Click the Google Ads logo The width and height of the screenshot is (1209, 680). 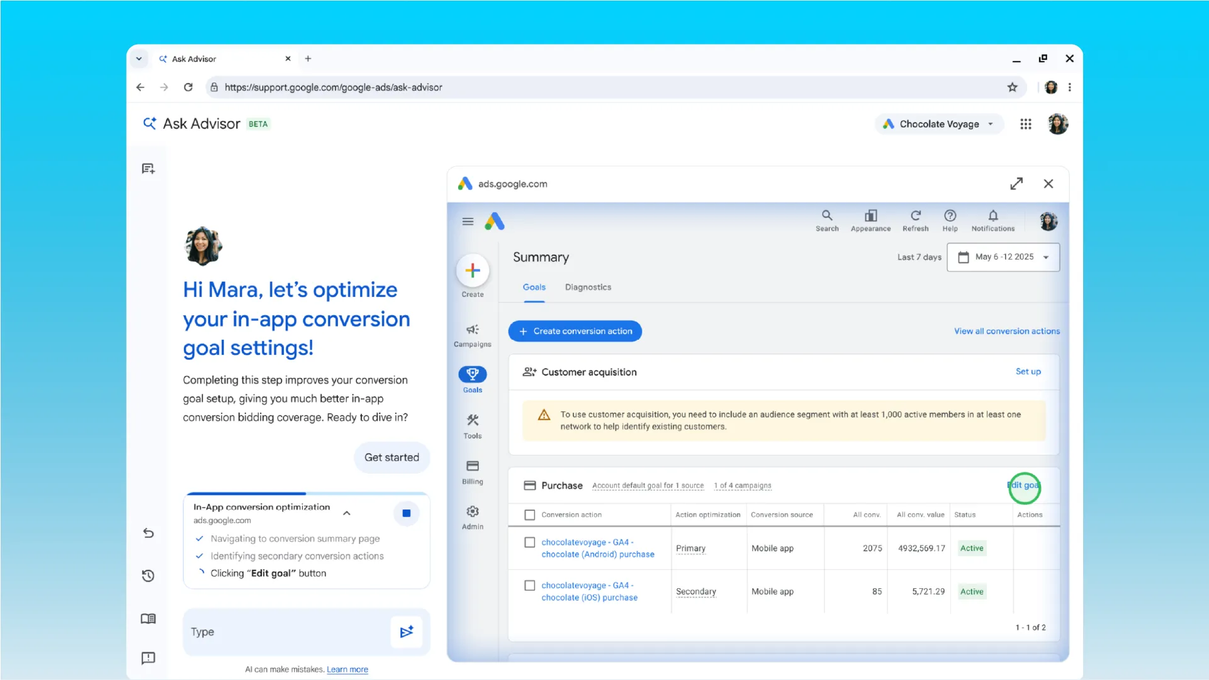pyautogui.click(x=495, y=221)
